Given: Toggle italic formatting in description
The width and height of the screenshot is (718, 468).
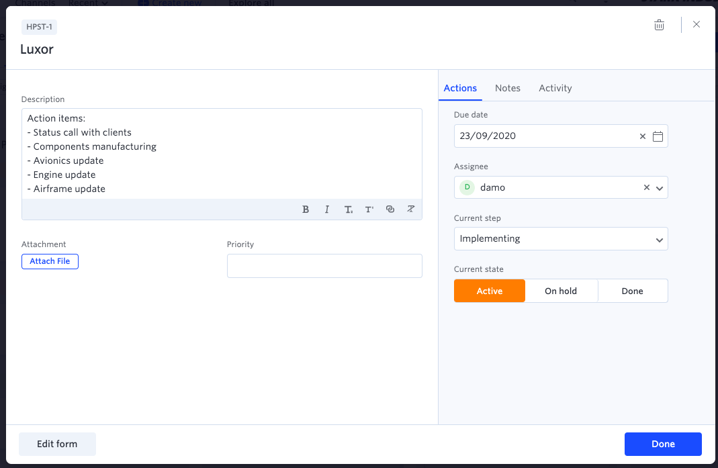Looking at the screenshot, I should pos(326,209).
